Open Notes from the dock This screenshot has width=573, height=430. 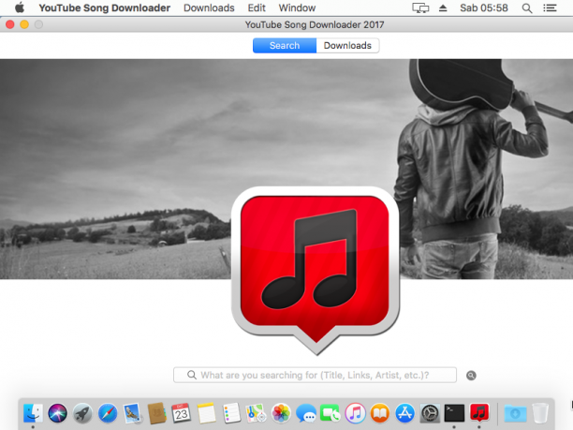(x=207, y=413)
